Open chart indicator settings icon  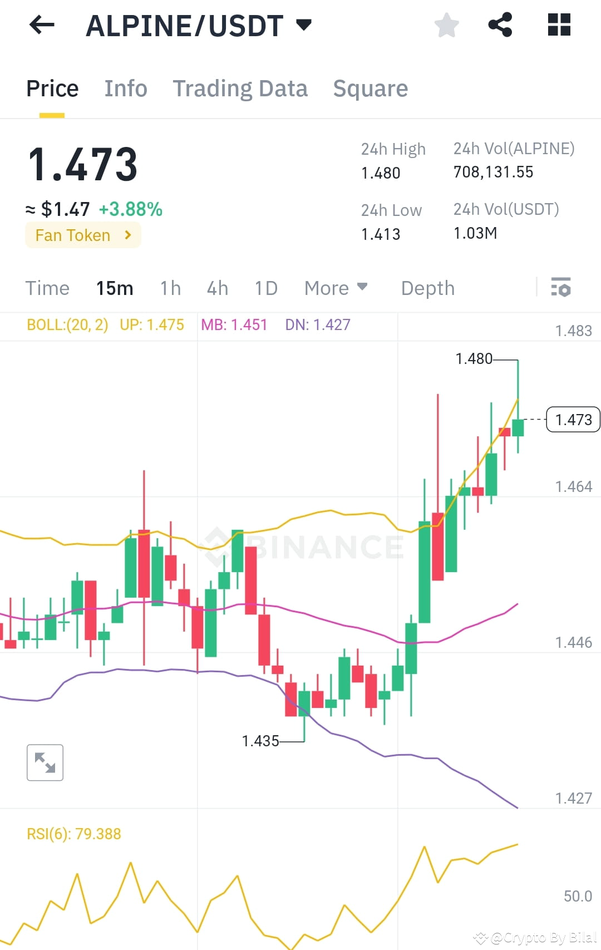(561, 288)
